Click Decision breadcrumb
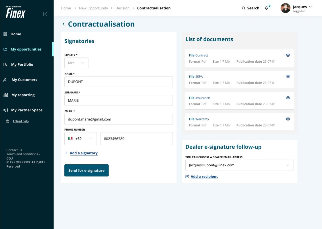 122,8
